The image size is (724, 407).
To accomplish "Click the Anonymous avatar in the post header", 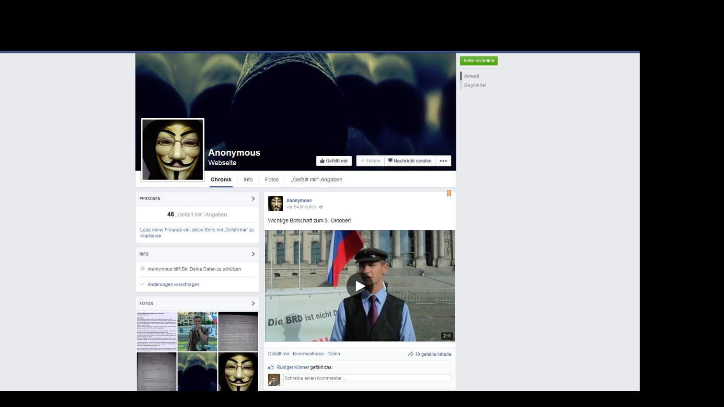I will [276, 203].
